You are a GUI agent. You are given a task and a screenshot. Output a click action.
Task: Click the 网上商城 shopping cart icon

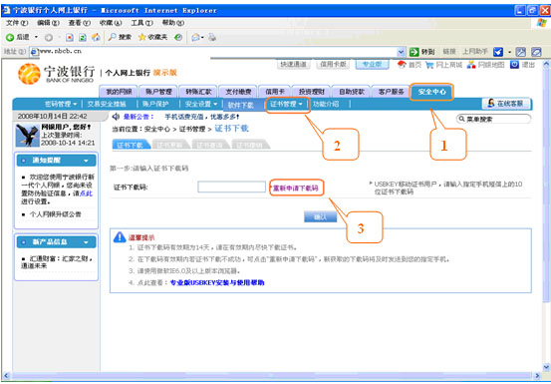pyautogui.click(x=429, y=65)
